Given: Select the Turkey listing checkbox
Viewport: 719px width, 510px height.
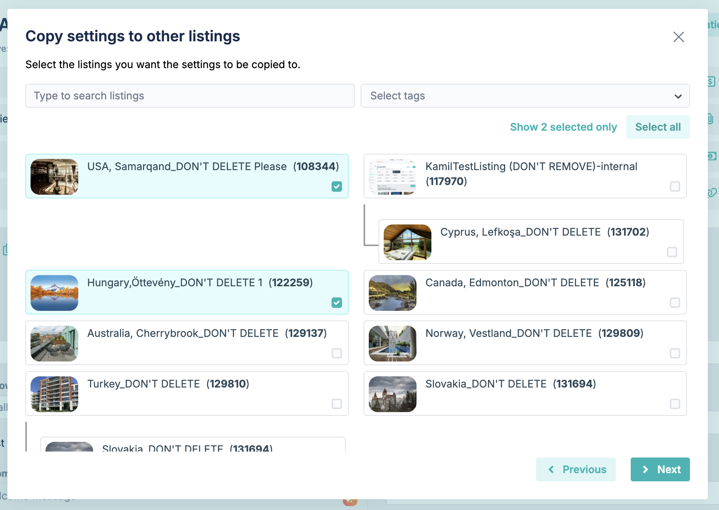Looking at the screenshot, I should click(337, 404).
